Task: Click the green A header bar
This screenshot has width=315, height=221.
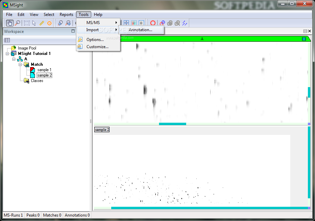Action: point(202,39)
